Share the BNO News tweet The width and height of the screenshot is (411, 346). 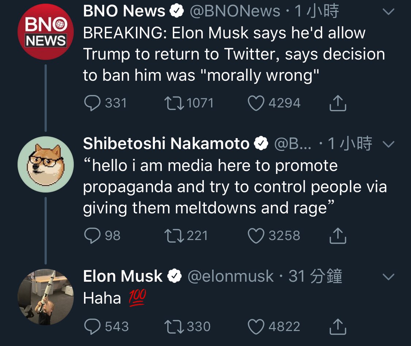pyautogui.click(x=338, y=103)
